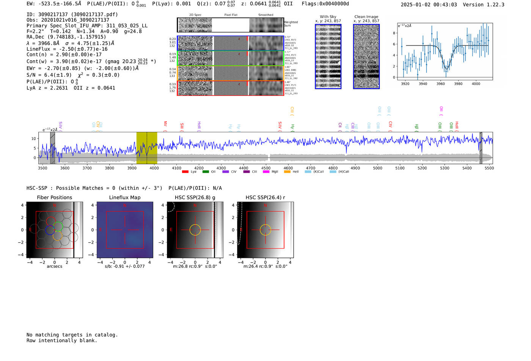Open the With Sky image thumbnail
The height and width of the screenshot is (361, 531).
(328, 56)
